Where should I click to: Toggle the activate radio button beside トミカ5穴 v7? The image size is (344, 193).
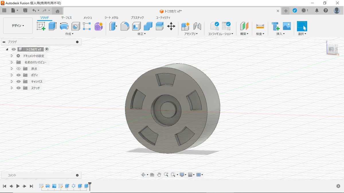point(47,49)
